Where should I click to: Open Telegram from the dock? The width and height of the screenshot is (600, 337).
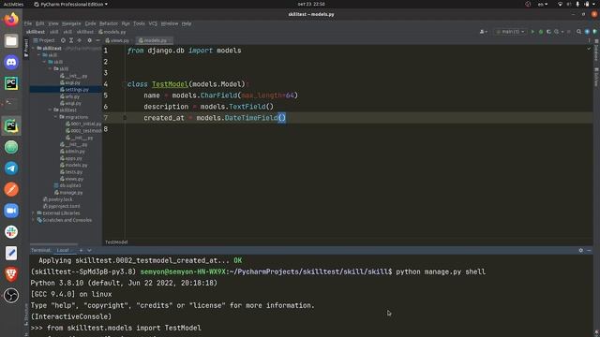[x=11, y=168]
